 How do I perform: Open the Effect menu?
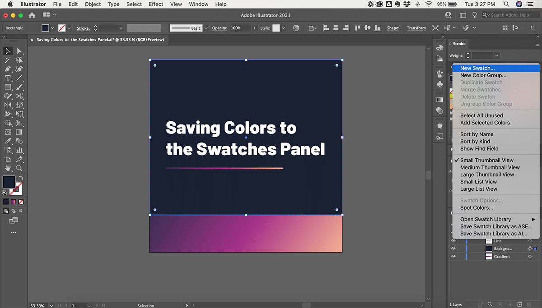click(x=156, y=4)
